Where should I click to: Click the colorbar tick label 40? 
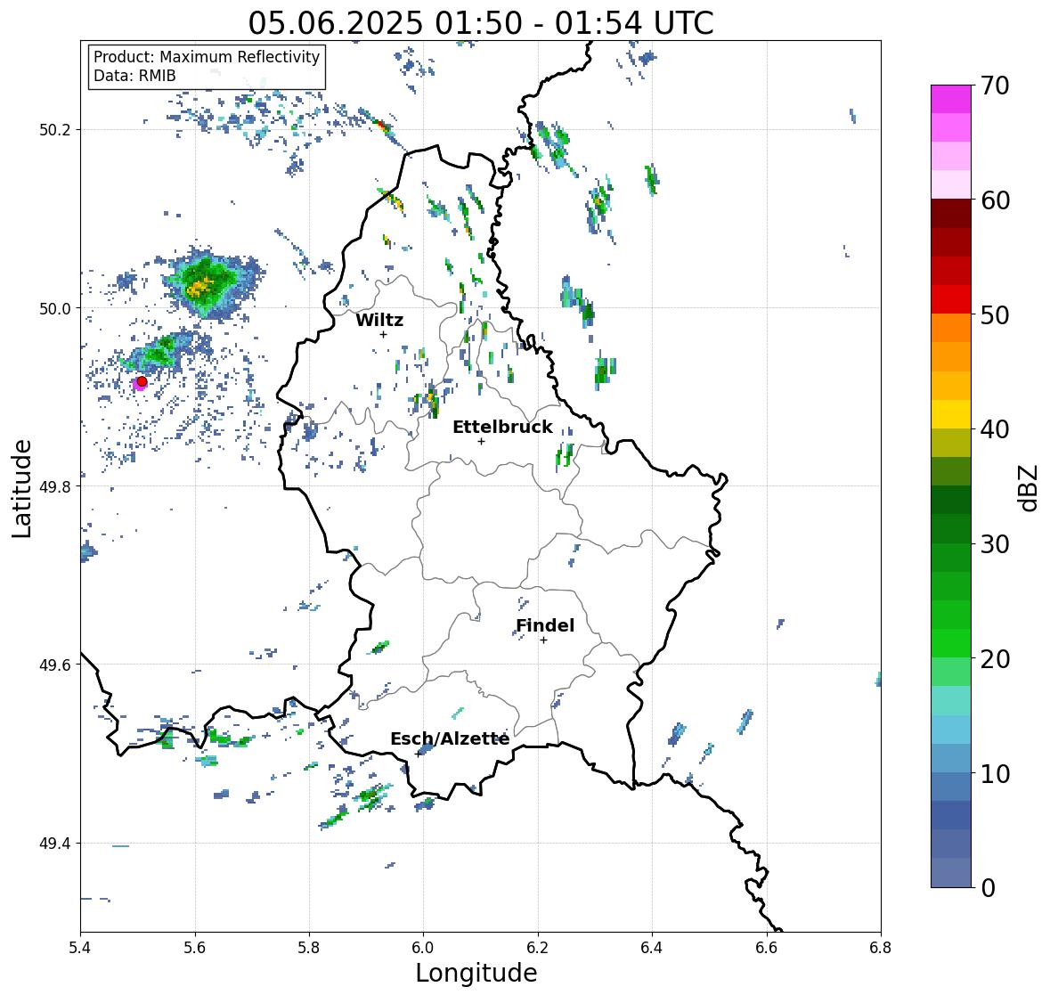coord(995,429)
